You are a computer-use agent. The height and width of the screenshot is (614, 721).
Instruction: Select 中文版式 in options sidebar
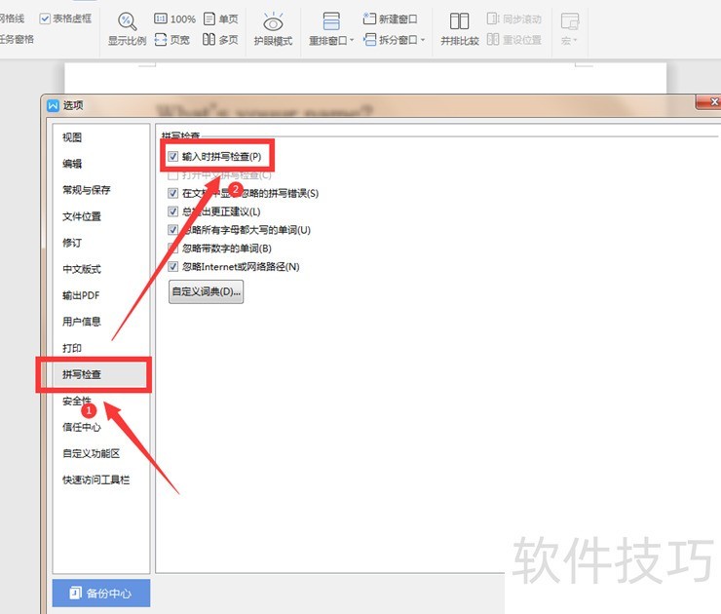coord(82,269)
